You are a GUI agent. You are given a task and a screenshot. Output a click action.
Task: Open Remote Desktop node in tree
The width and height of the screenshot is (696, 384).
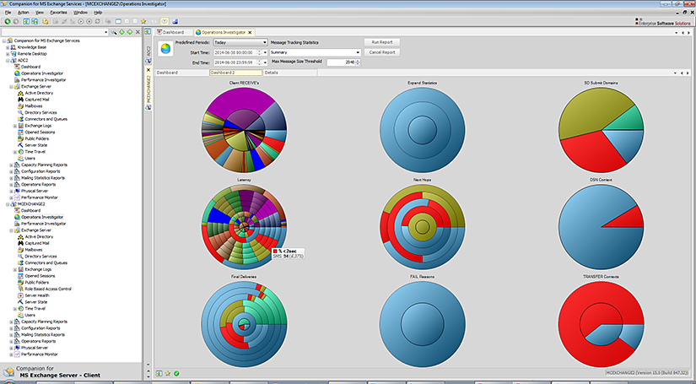tap(31, 54)
